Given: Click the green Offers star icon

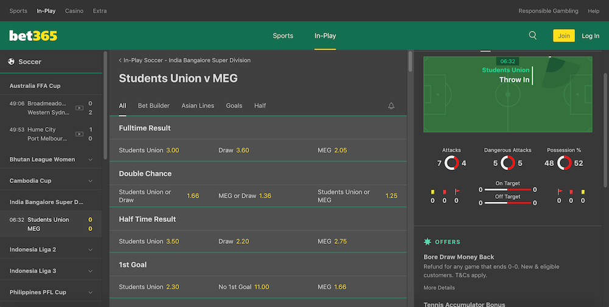Looking at the screenshot, I should click(428, 242).
